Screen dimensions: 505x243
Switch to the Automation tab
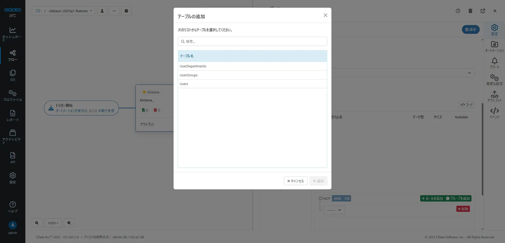click(494, 46)
